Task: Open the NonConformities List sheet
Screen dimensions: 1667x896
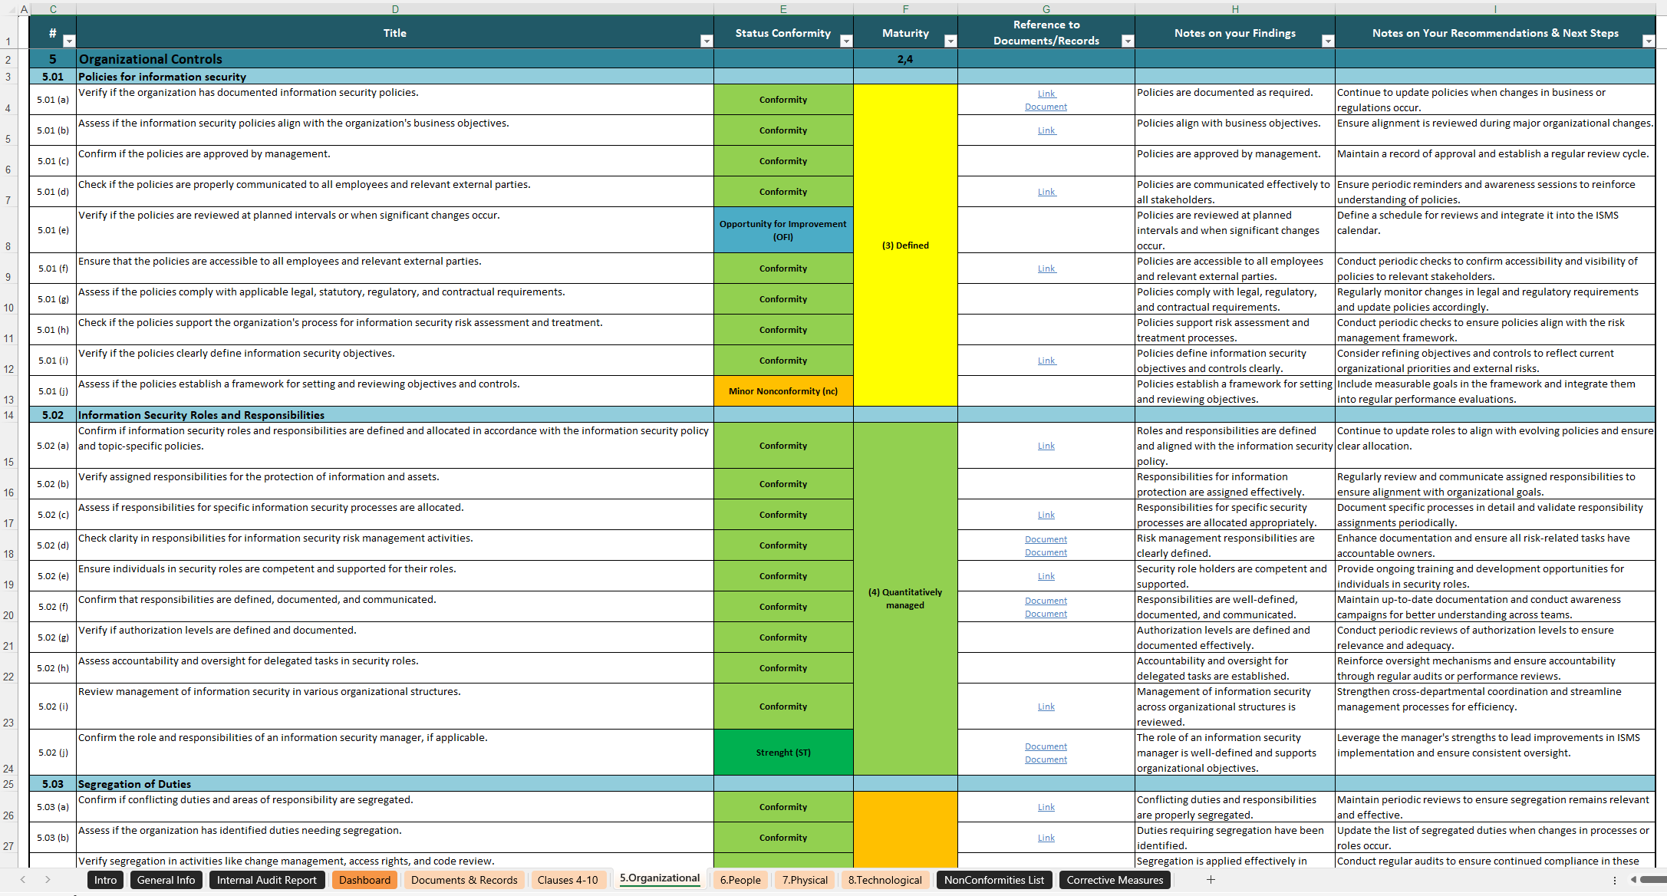Action: coord(994,880)
